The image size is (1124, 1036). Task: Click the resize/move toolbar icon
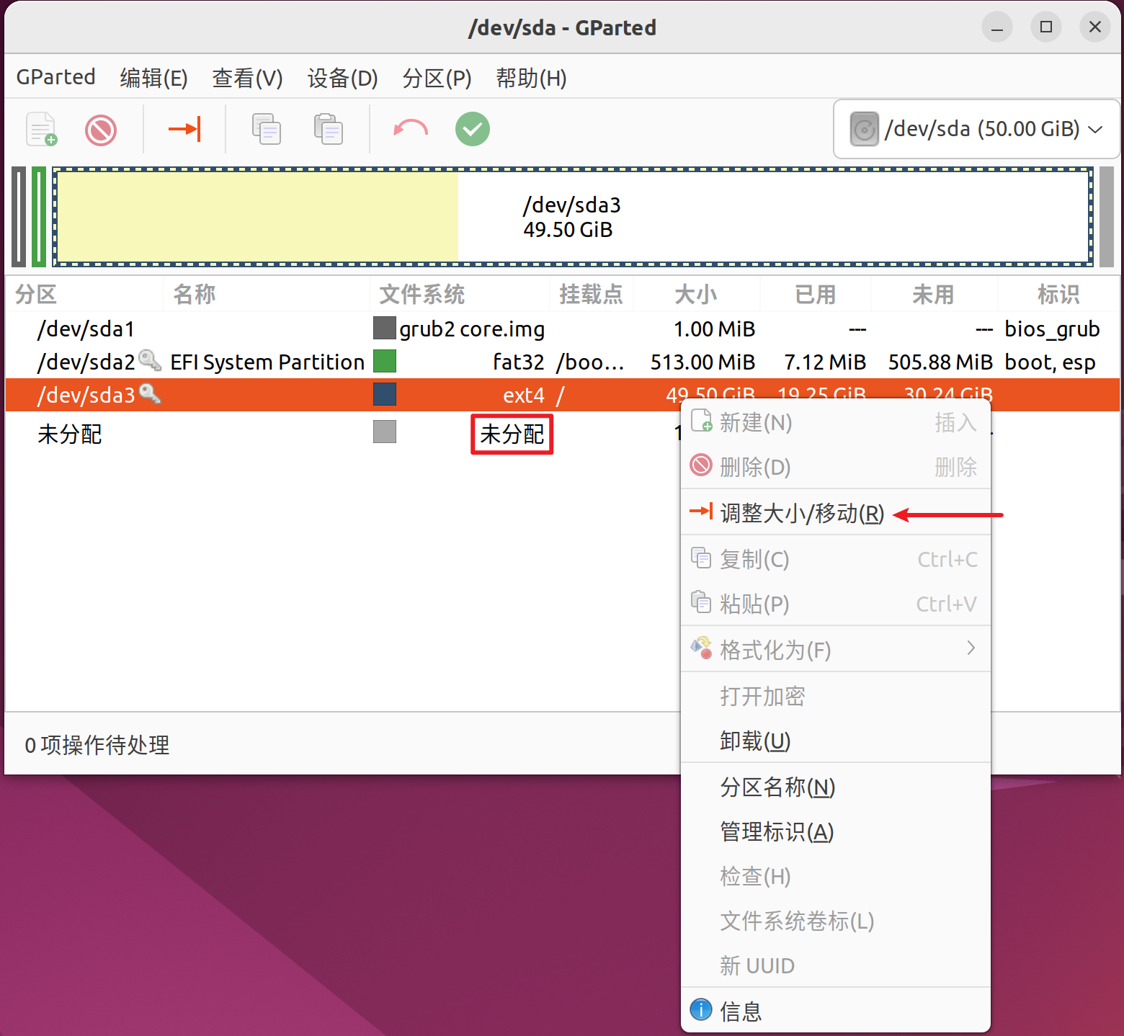pos(184,130)
